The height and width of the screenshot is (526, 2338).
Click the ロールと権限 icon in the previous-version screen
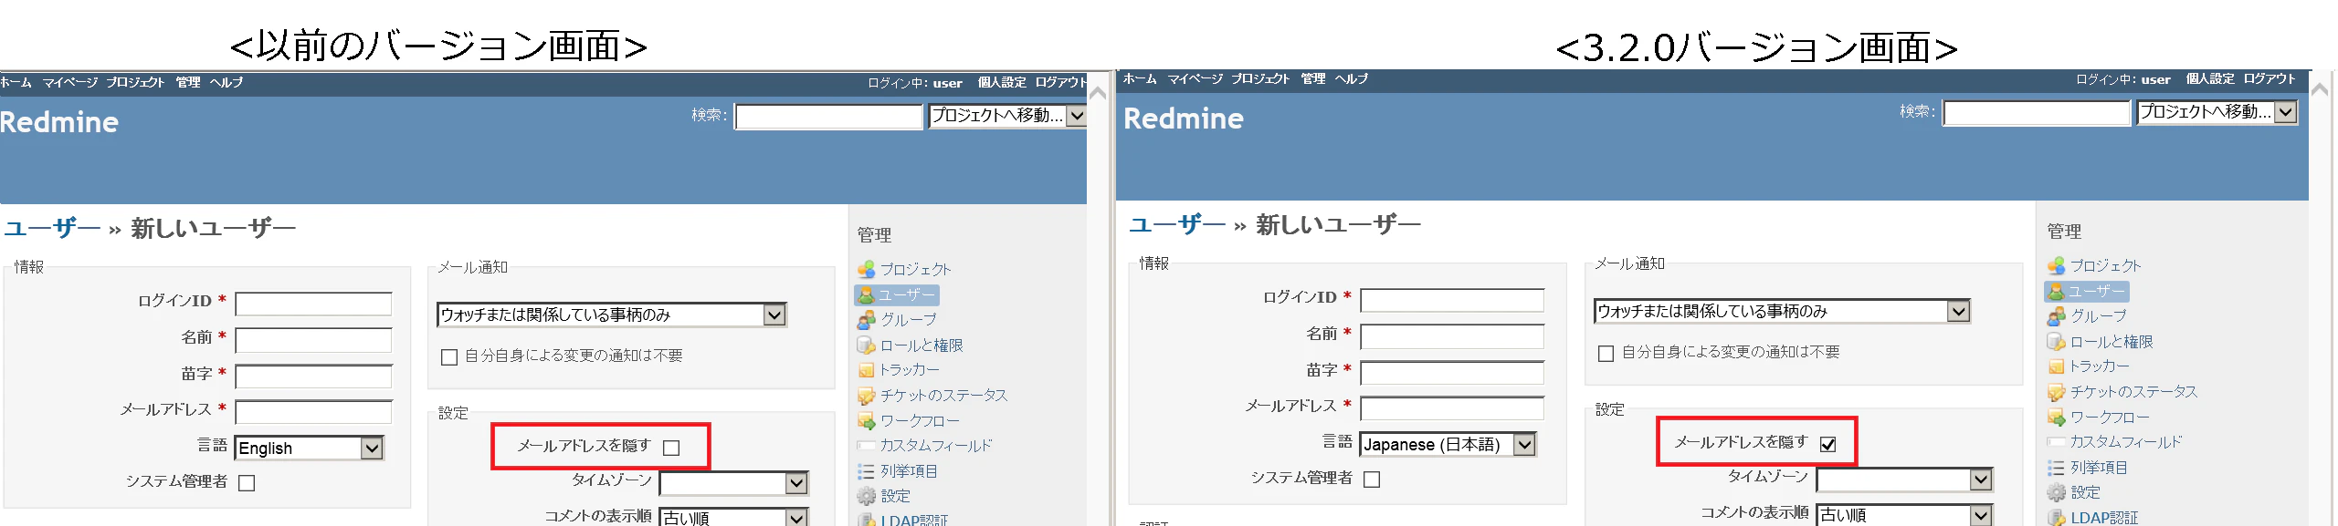pos(866,346)
